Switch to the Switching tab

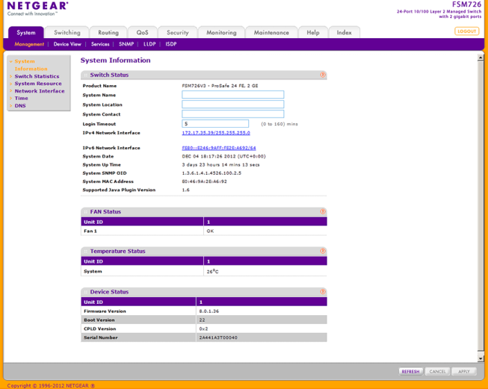[67, 33]
